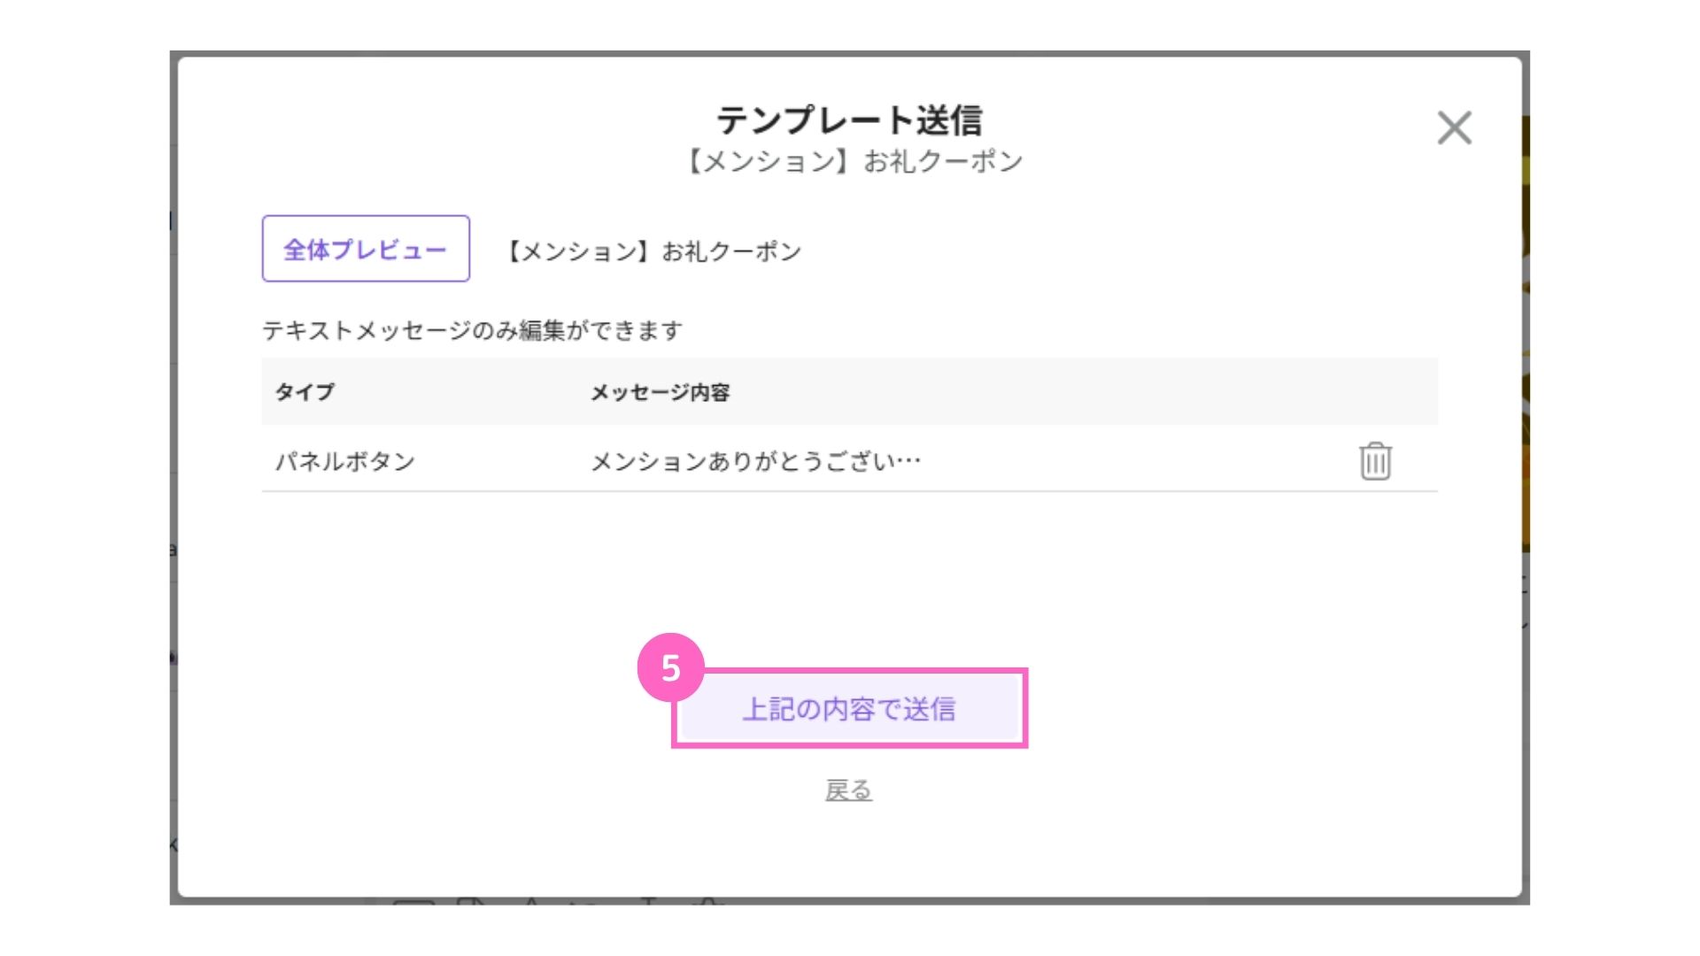Click the background image strip right of dialog
This screenshot has height=956, width=1700.
[1526, 354]
